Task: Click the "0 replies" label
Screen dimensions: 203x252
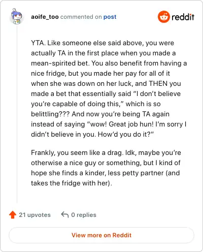Action: pyautogui.click(x=84, y=215)
